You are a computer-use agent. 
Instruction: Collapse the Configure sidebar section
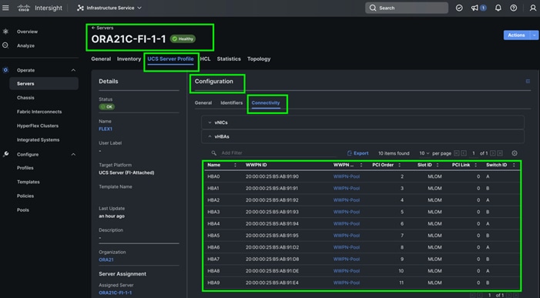click(73, 154)
